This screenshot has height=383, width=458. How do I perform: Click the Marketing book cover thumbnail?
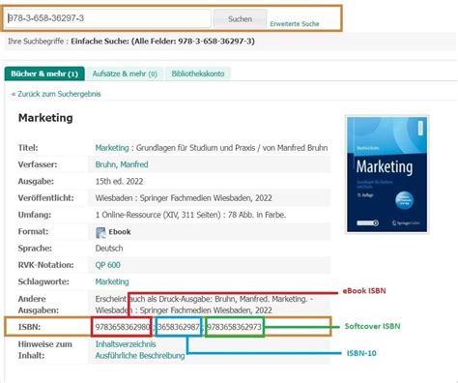pos(386,174)
